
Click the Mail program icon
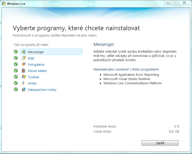(x=24, y=58)
